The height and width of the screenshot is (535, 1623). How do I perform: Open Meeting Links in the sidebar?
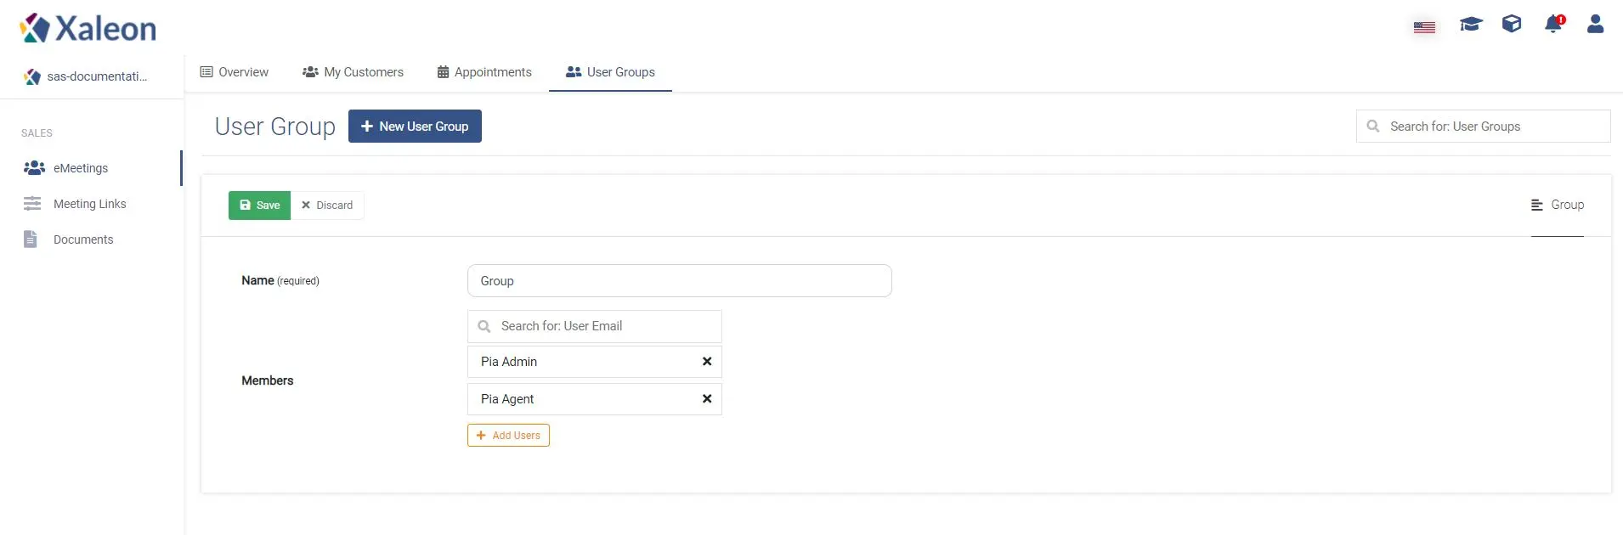tap(90, 204)
